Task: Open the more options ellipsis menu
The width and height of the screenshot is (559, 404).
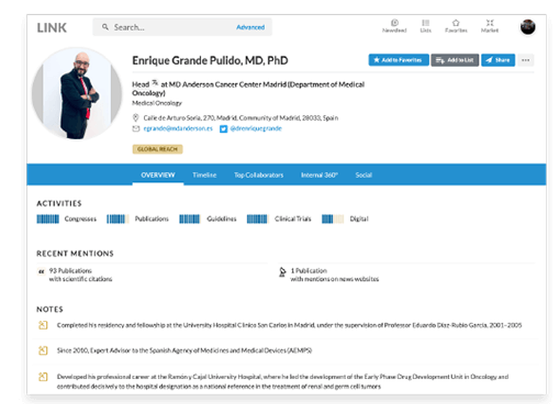Action: click(x=525, y=60)
